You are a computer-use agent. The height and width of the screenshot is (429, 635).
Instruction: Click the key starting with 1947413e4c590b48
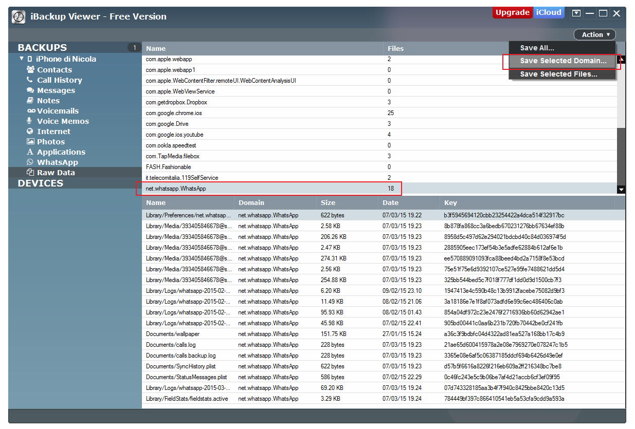(503, 290)
